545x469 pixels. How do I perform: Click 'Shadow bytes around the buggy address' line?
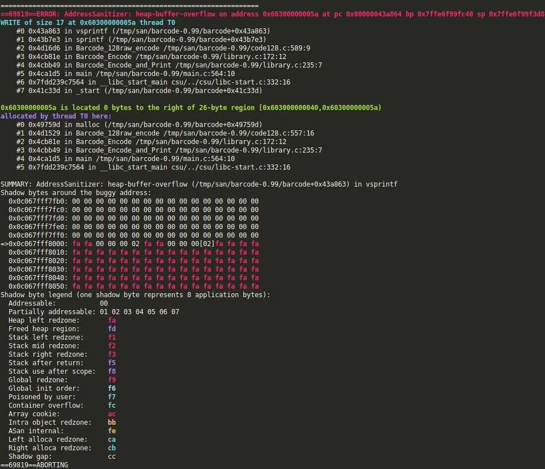[76, 193]
